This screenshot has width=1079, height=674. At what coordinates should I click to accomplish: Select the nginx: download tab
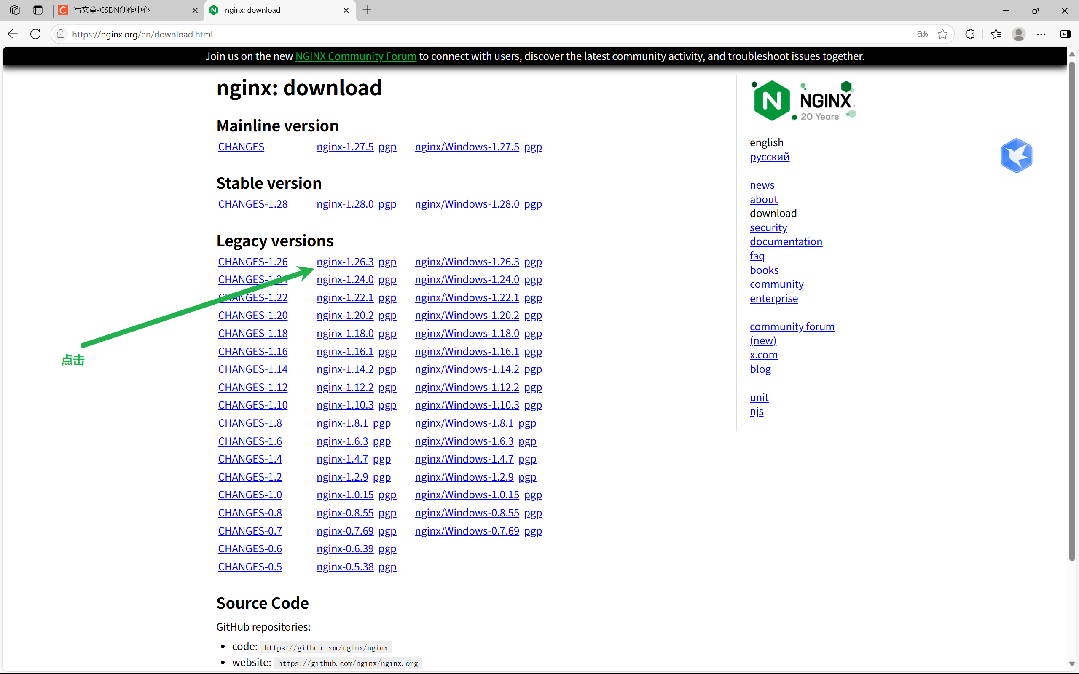click(279, 10)
